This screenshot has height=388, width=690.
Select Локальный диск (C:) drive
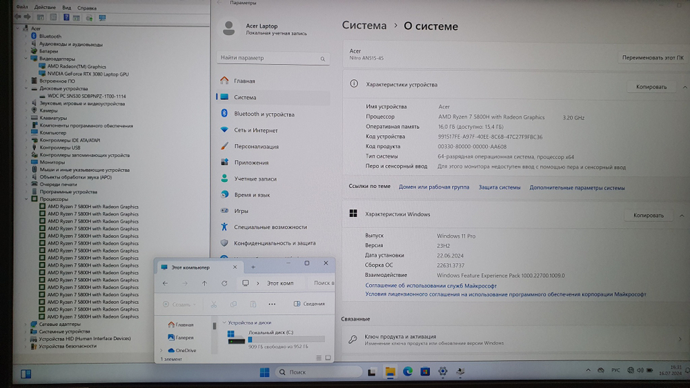point(275,339)
